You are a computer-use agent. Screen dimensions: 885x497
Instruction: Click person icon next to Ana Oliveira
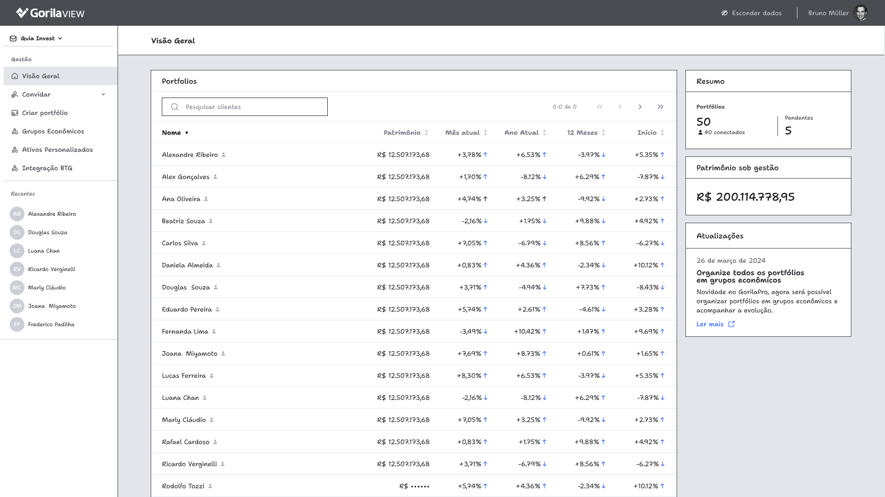click(x=206, y=199)
